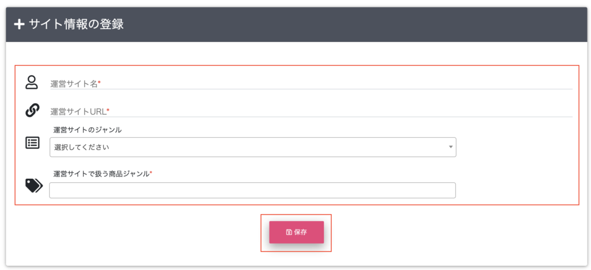Click the 運営サイトで扱う商品ジャンル input box
591x270 pixels.
[253, 190]
